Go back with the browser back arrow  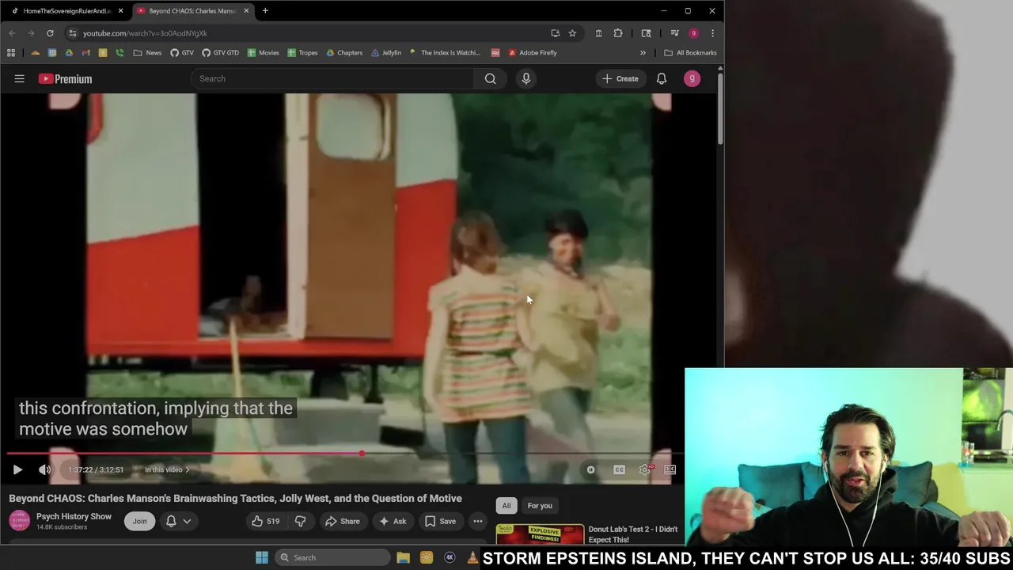[x=12, y=33]
